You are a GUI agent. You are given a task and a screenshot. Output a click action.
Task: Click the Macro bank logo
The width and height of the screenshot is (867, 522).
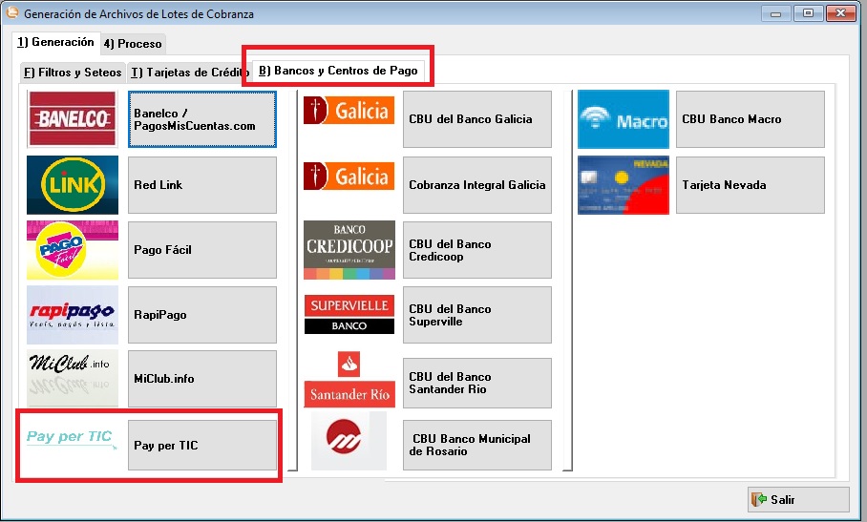pyautogui.click(x=623, y=119)
